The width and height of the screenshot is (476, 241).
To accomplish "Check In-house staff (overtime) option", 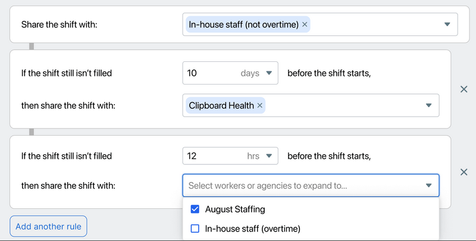I will [x=195, y=229].
